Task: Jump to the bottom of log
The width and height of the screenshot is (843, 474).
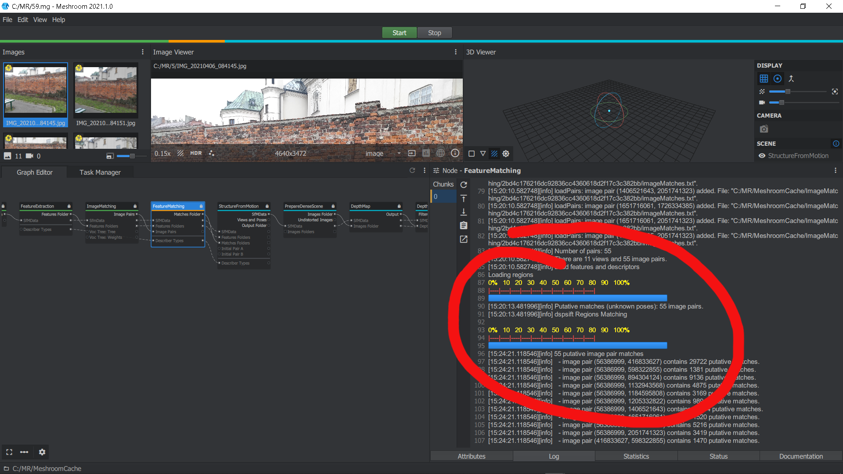Action: pos(464,212)
